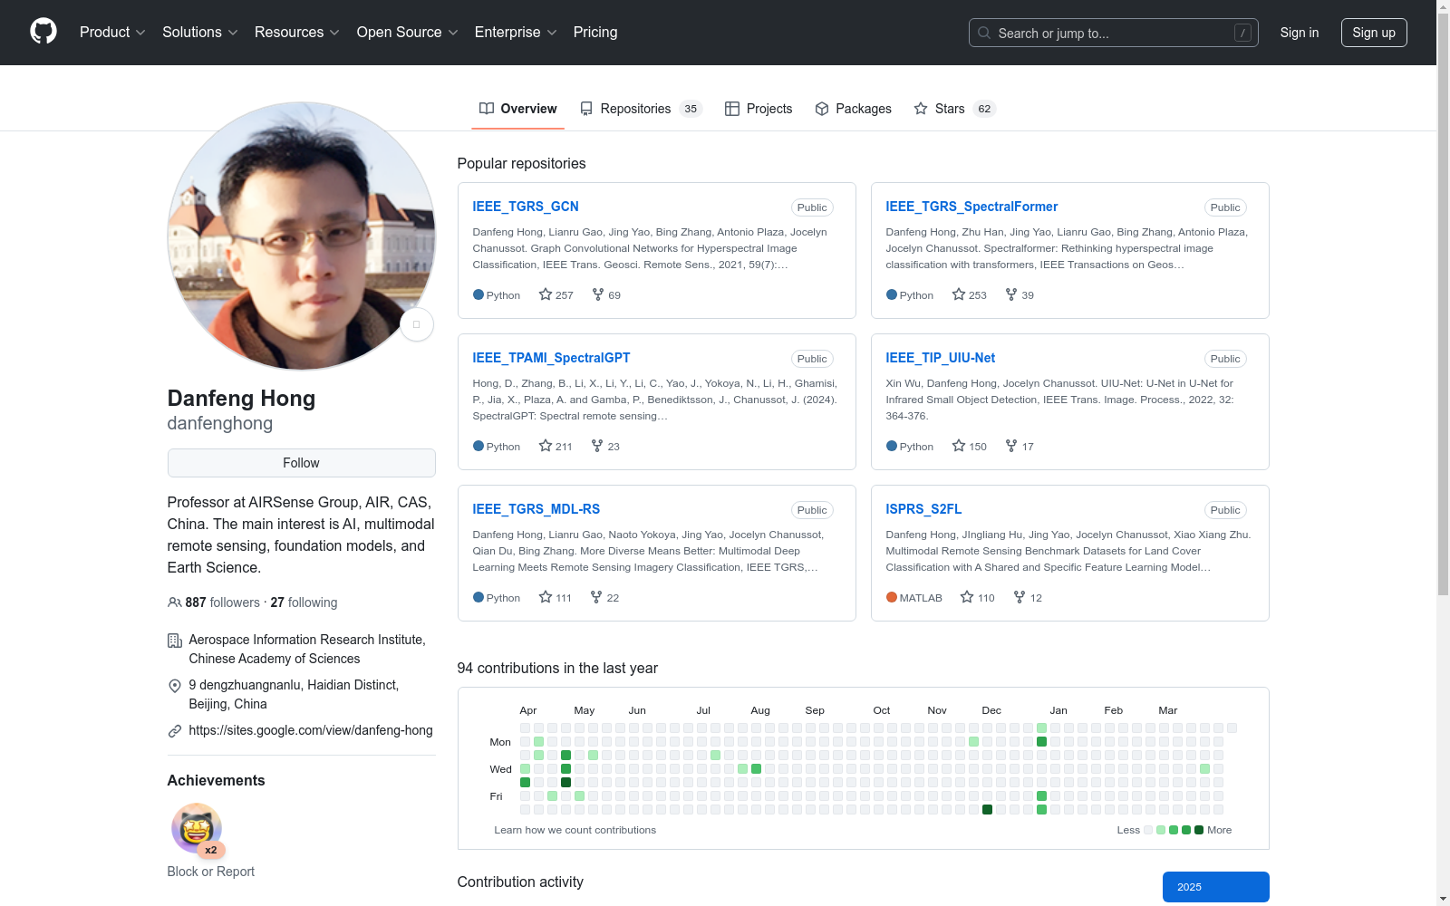The height and width of the screenshot is (906, 1450).
Task: Expand the Resources menu
Action: click(296, 33)
